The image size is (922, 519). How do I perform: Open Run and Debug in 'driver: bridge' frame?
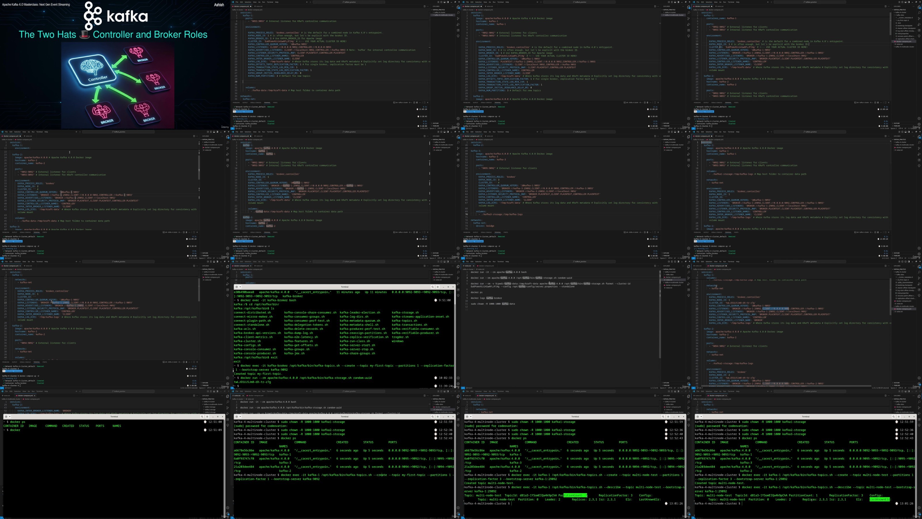coord(689,154)
